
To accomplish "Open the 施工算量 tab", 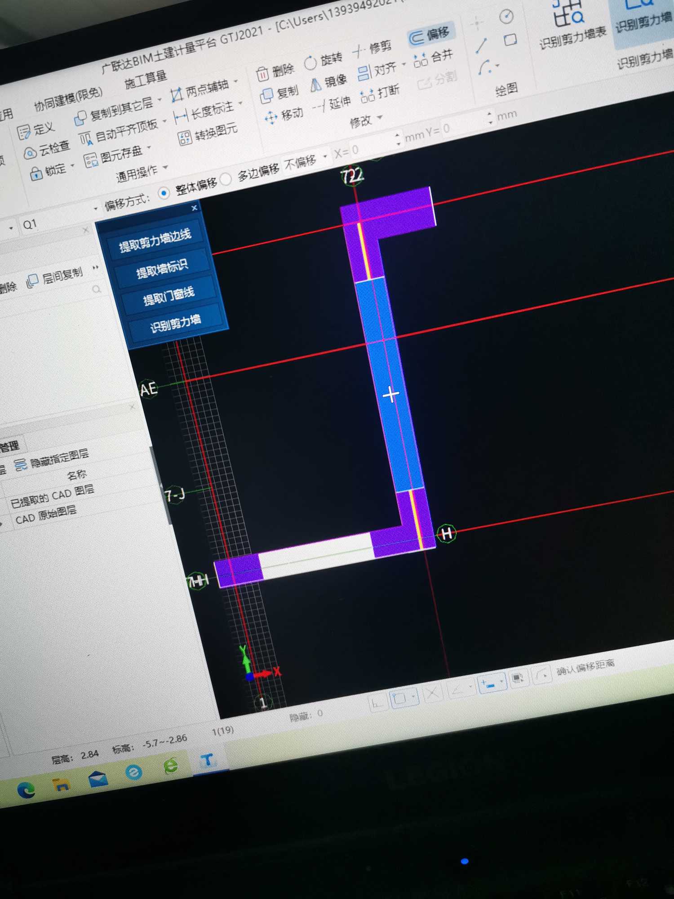I will click(x=145, y=79).
